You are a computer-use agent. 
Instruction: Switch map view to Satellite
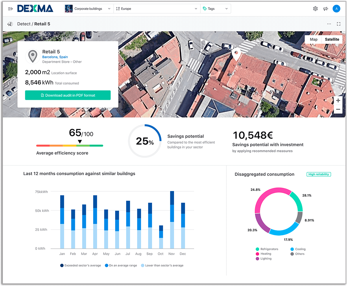[x=332, y=39]
